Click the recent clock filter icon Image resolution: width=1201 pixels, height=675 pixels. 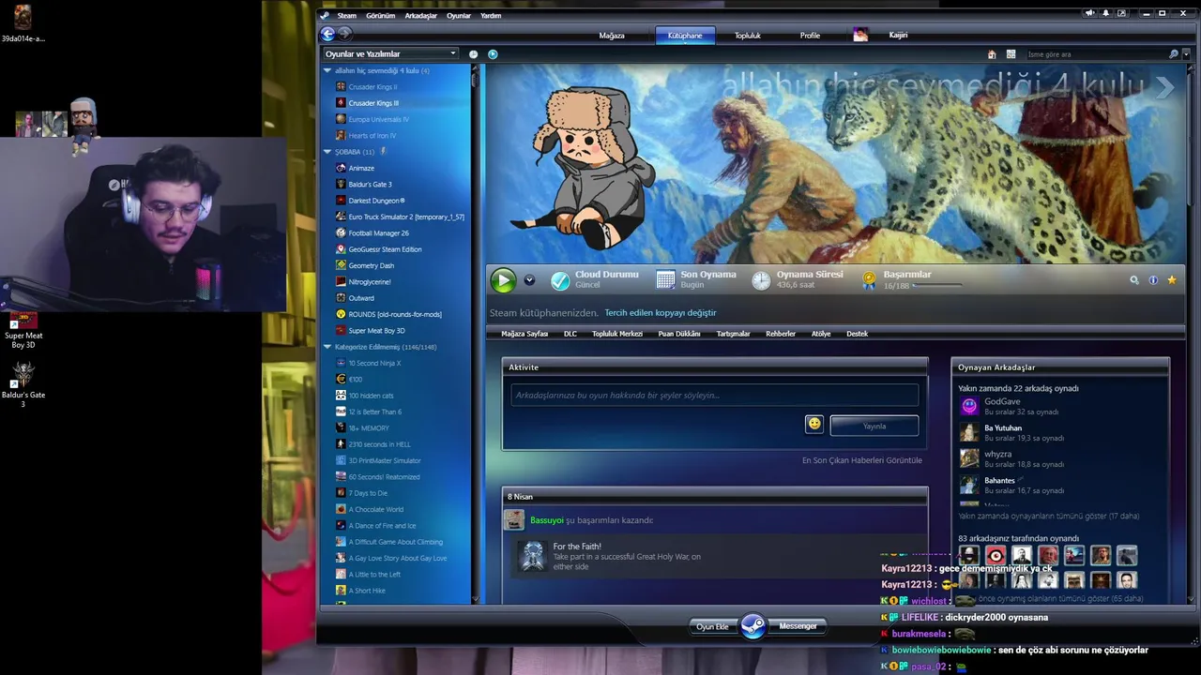point(473,54)
